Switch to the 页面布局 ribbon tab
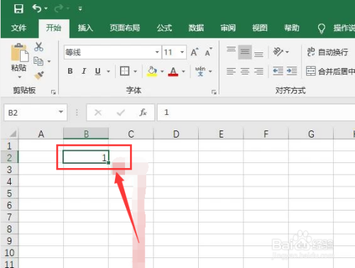Image resolution: width=355 pixels, height=268 pixels. [x=124, y=28]
